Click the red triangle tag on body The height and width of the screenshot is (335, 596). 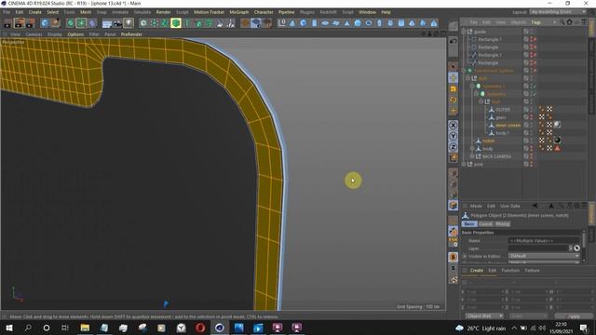pyautogui.click(x=557, y=148)
